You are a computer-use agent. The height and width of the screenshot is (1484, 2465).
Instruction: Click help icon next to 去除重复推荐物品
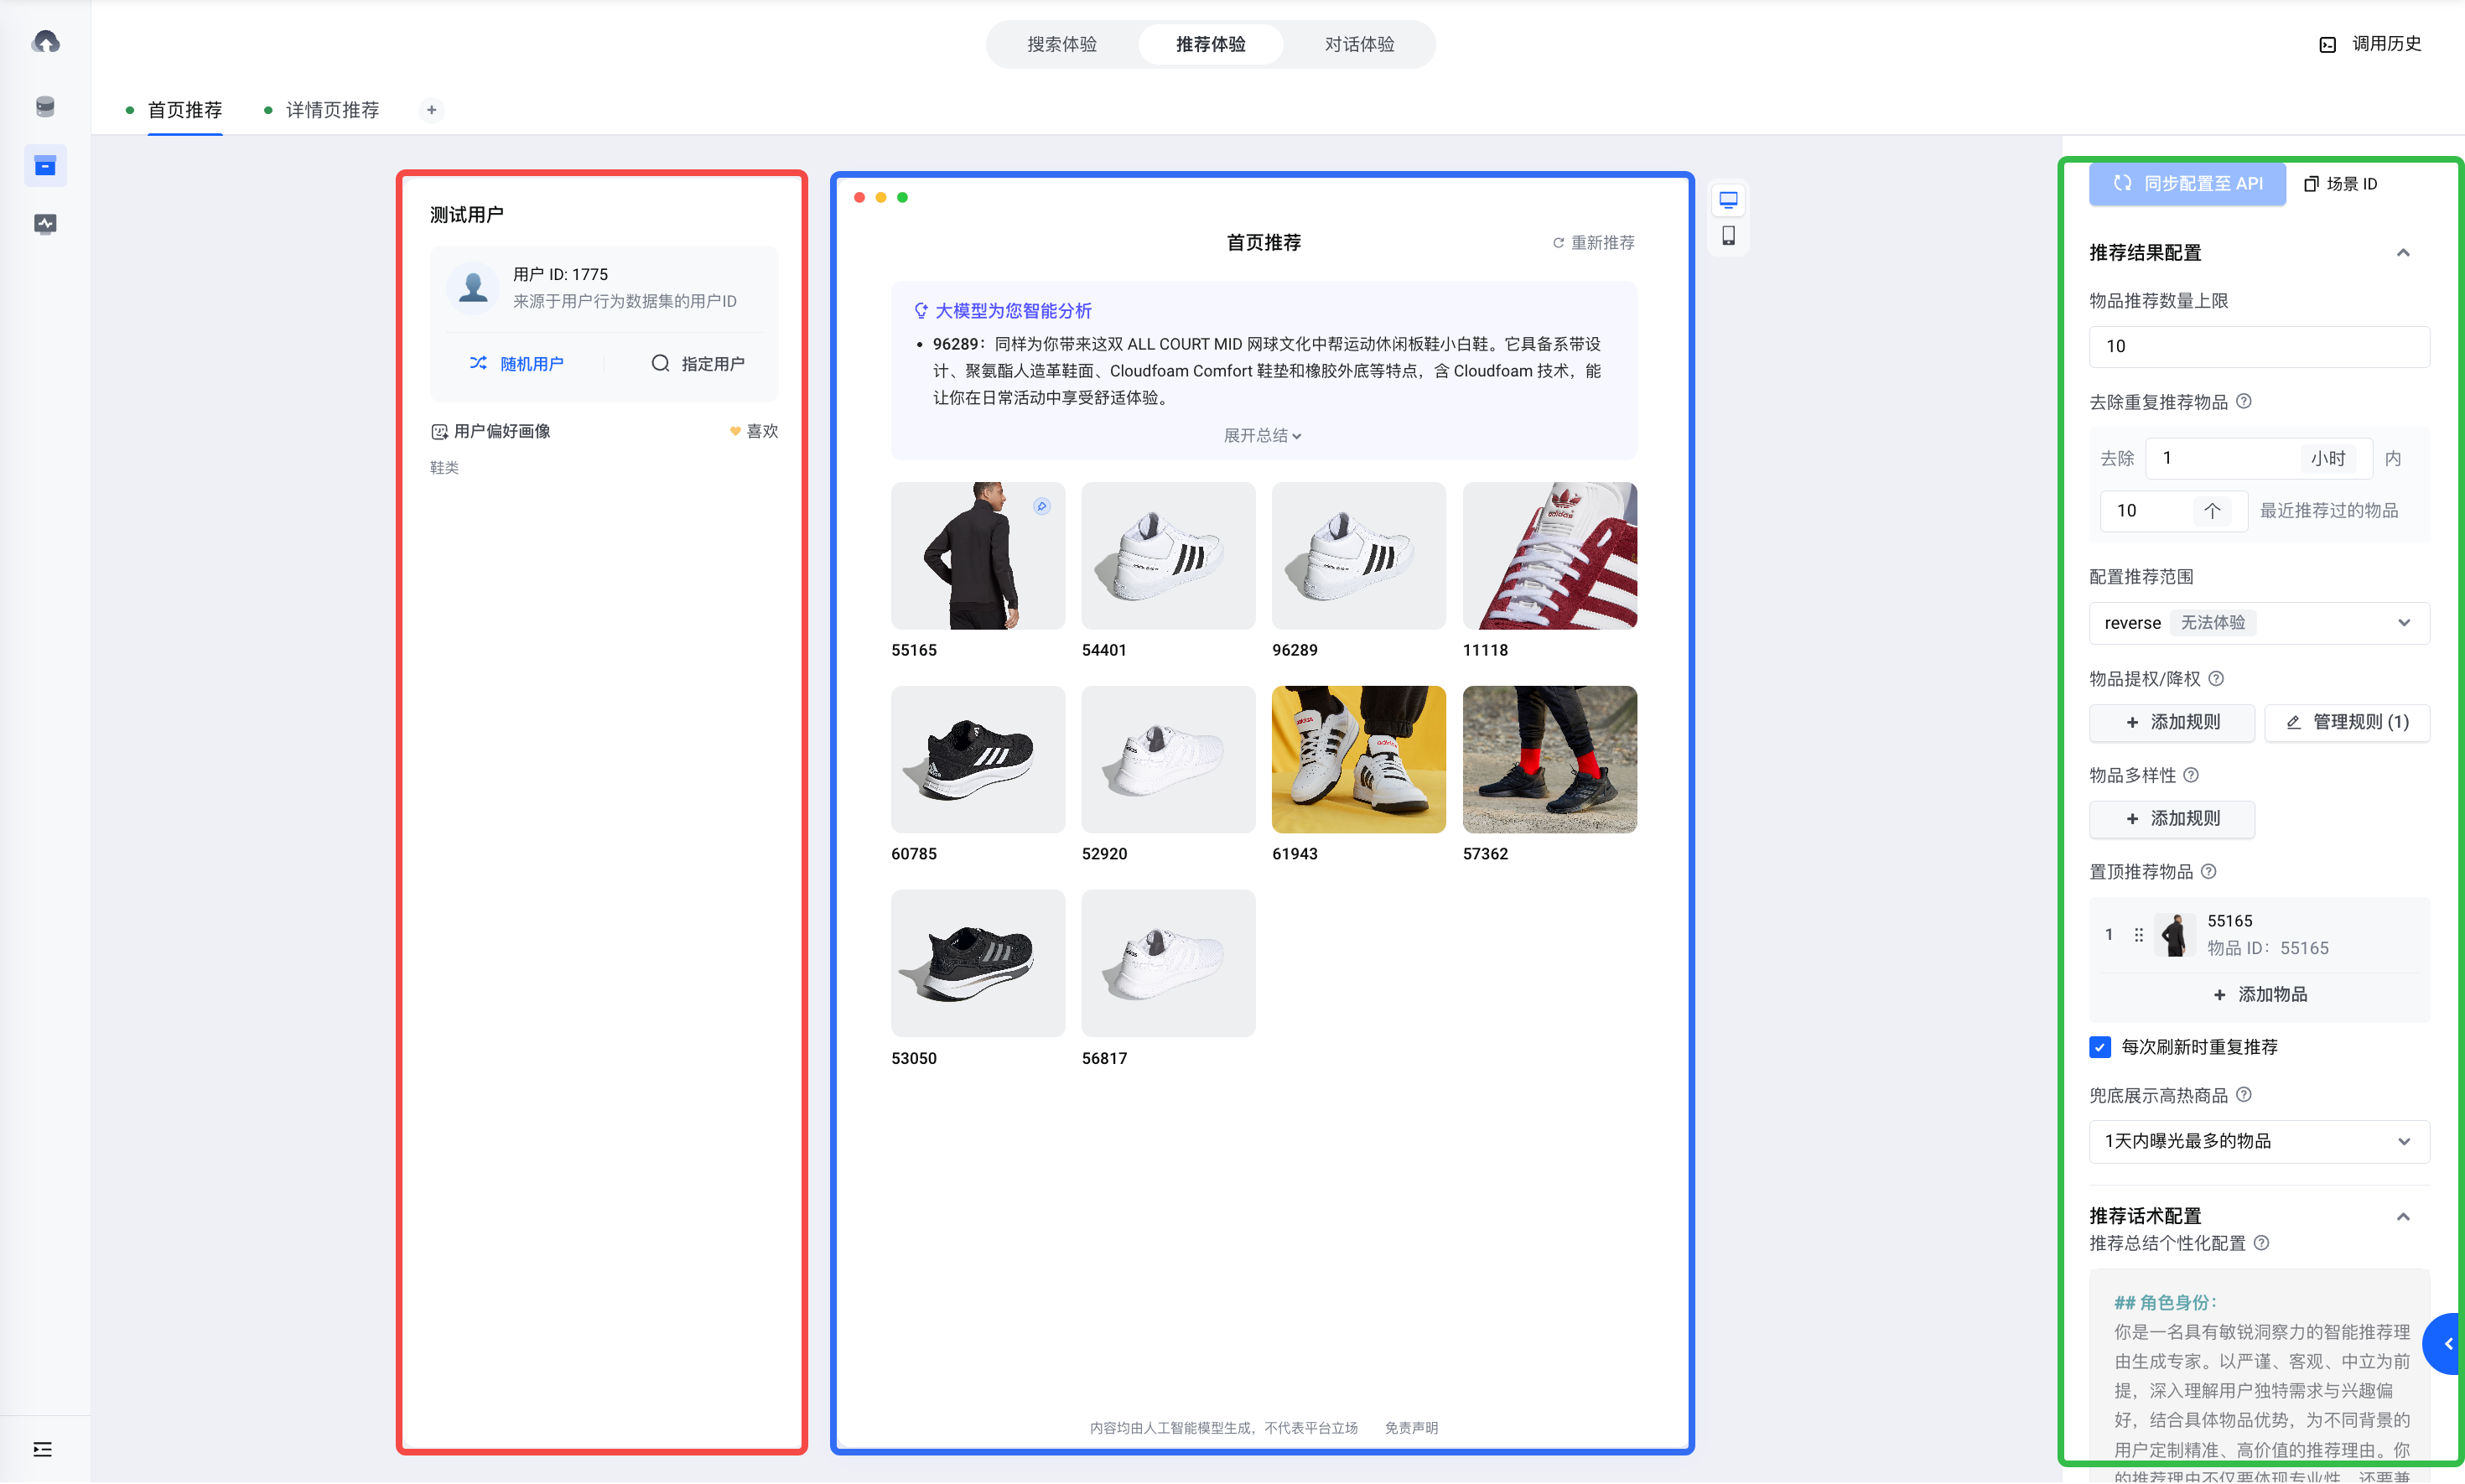[x=2244, y=402]
